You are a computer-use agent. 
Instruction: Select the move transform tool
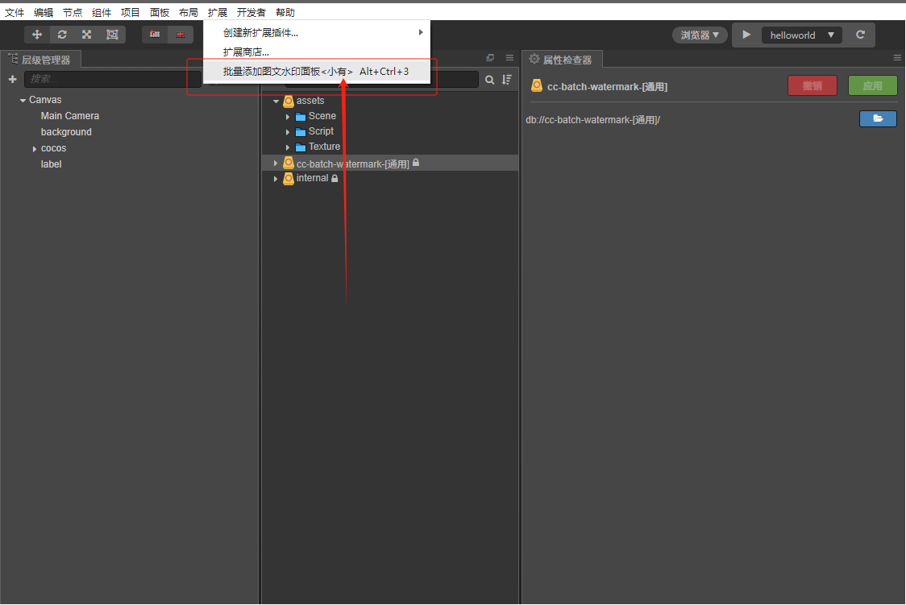coord(37,35)
